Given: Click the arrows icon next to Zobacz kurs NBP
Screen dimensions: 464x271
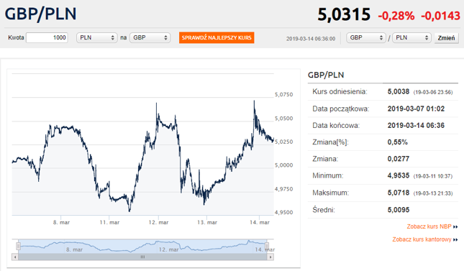Looking at the screenshot, I should pos(455,227).
